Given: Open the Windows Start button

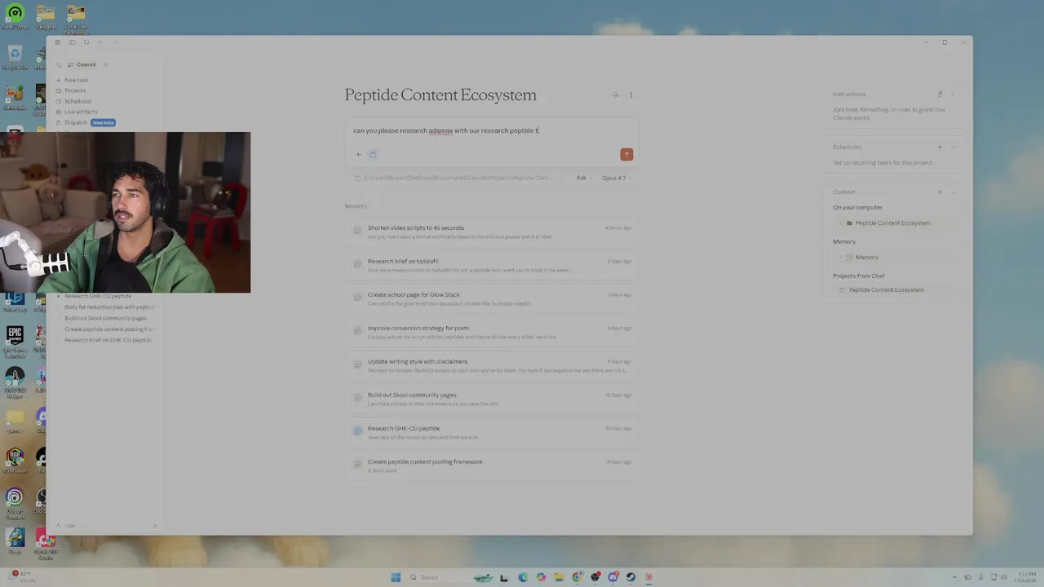Looking at the screenshot, I should coord(396,577).
